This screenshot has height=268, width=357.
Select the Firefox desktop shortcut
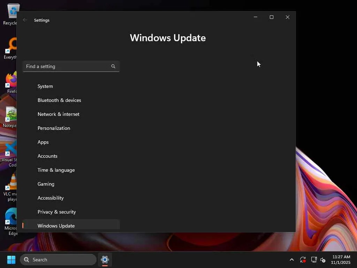11,82
